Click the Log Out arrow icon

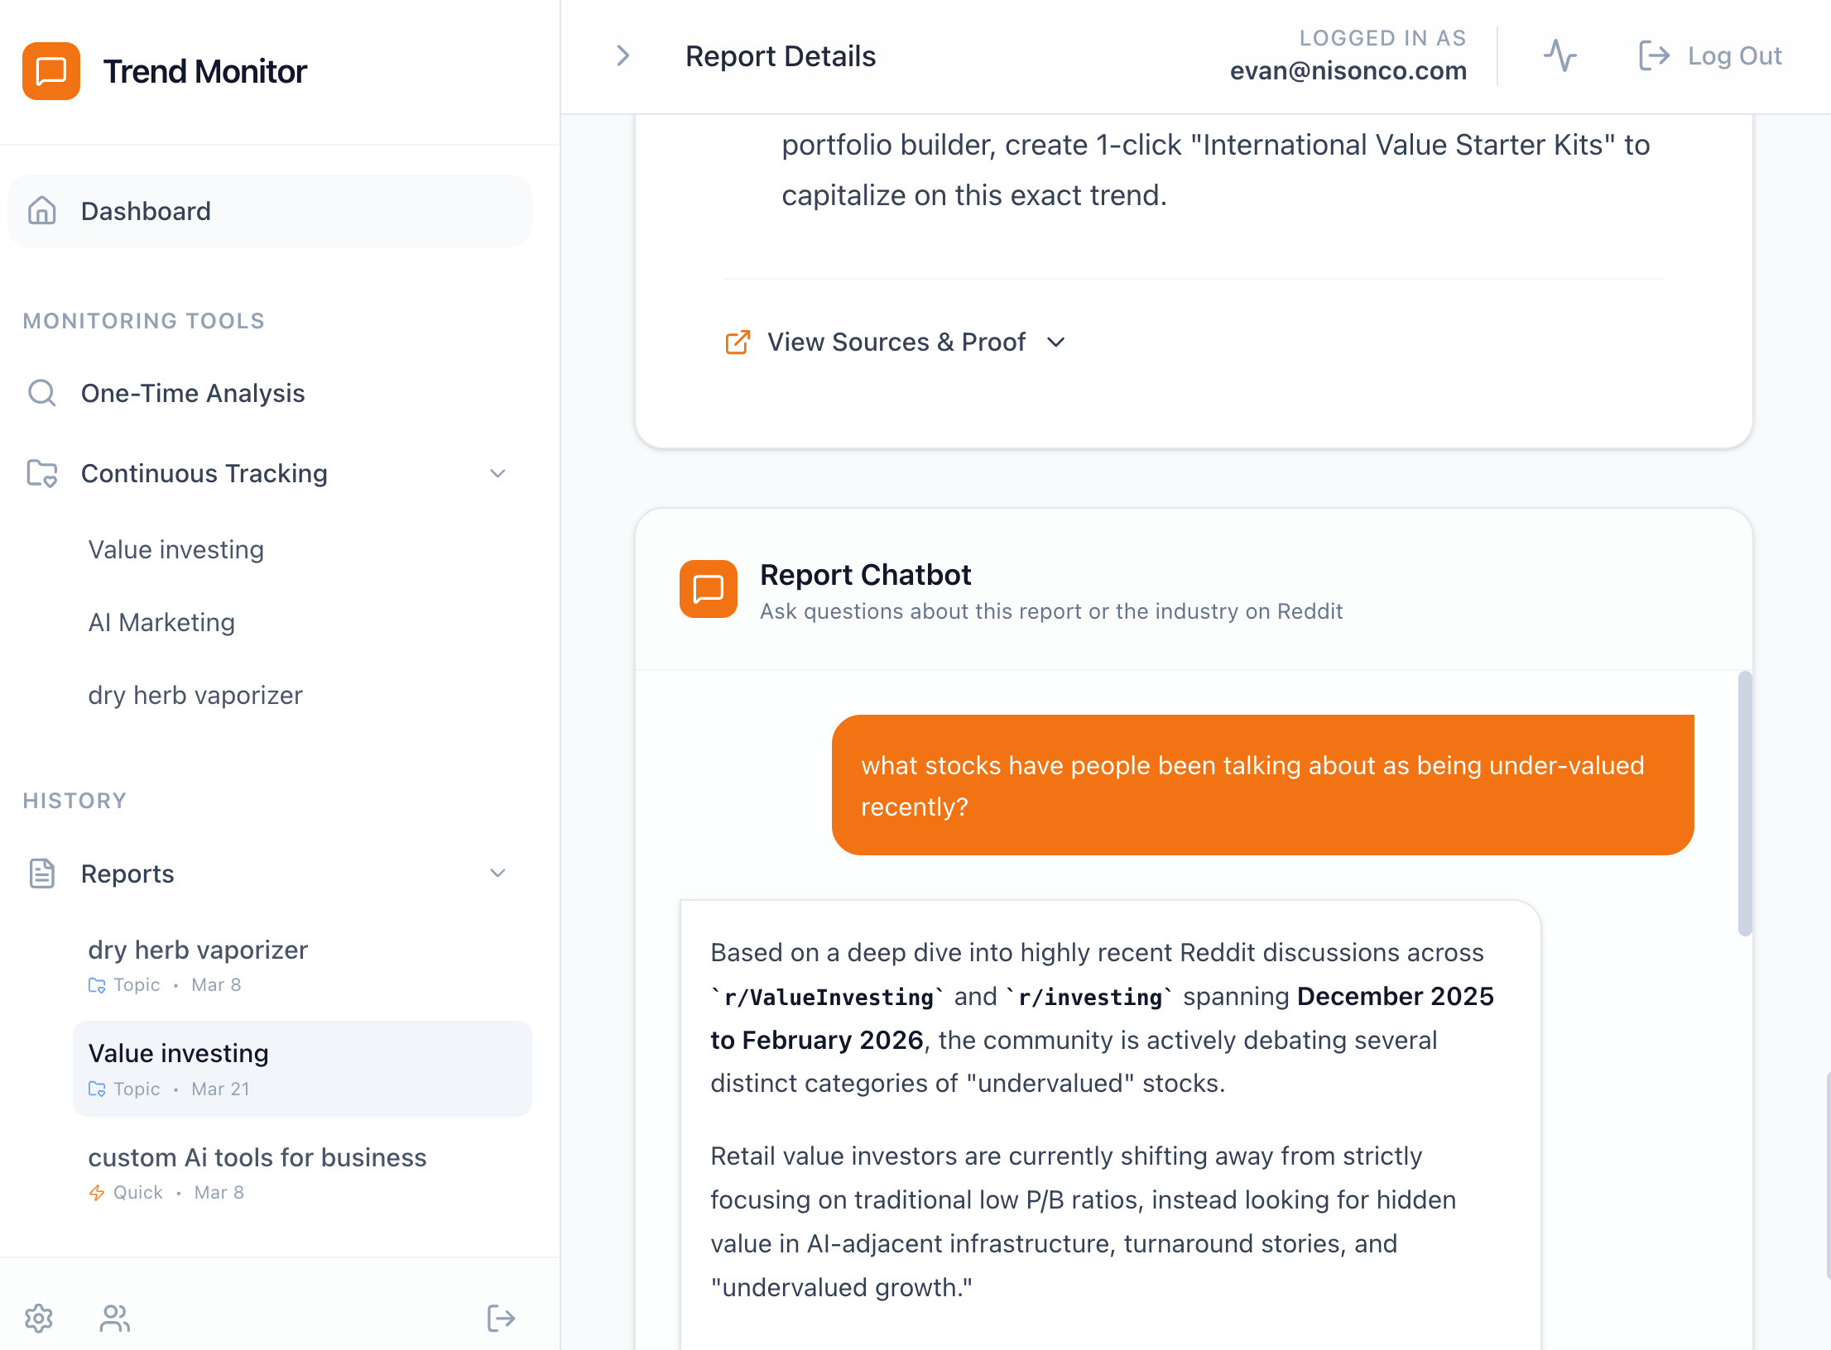(1654, 56)
